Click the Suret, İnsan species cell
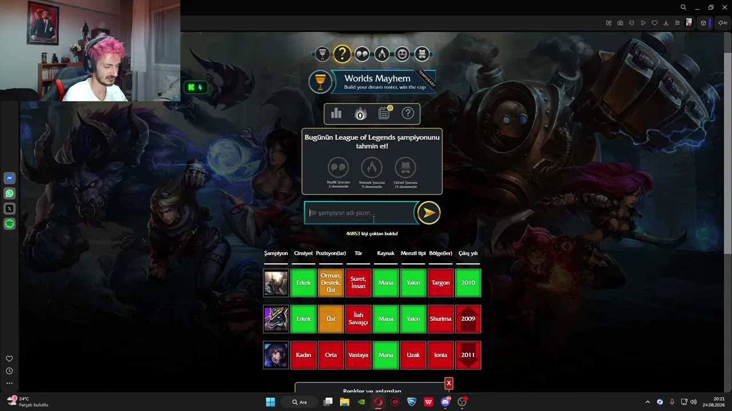This screenshot has width=732, height=411. [358, 283]
